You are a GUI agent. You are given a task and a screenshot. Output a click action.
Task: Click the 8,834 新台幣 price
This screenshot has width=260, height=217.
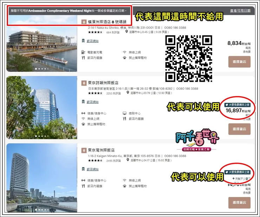coord(239,43)
